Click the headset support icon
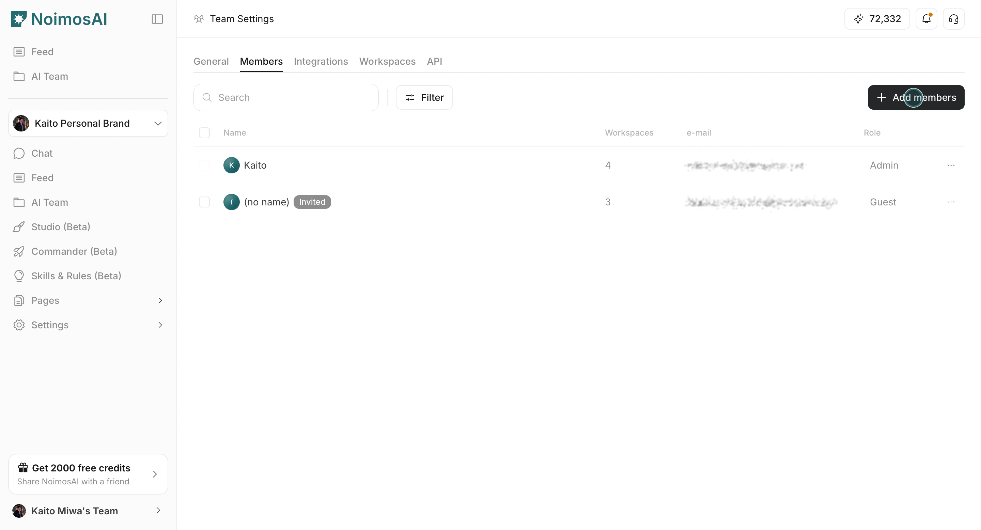Viewport: 981px width, 530px height. click(953, 19)
